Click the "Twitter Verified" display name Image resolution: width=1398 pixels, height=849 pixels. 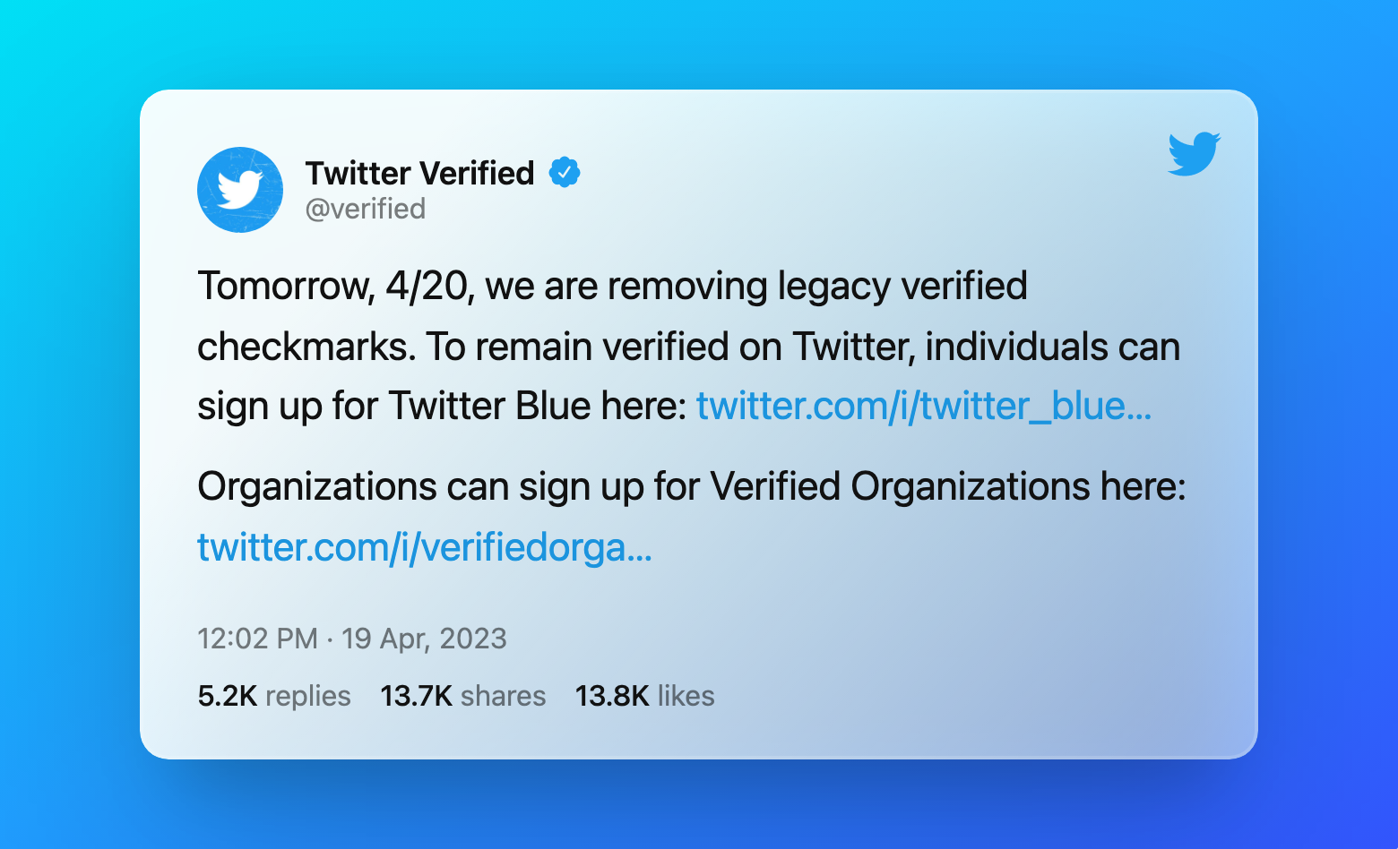pyautogui.click(x=419, y=173)
